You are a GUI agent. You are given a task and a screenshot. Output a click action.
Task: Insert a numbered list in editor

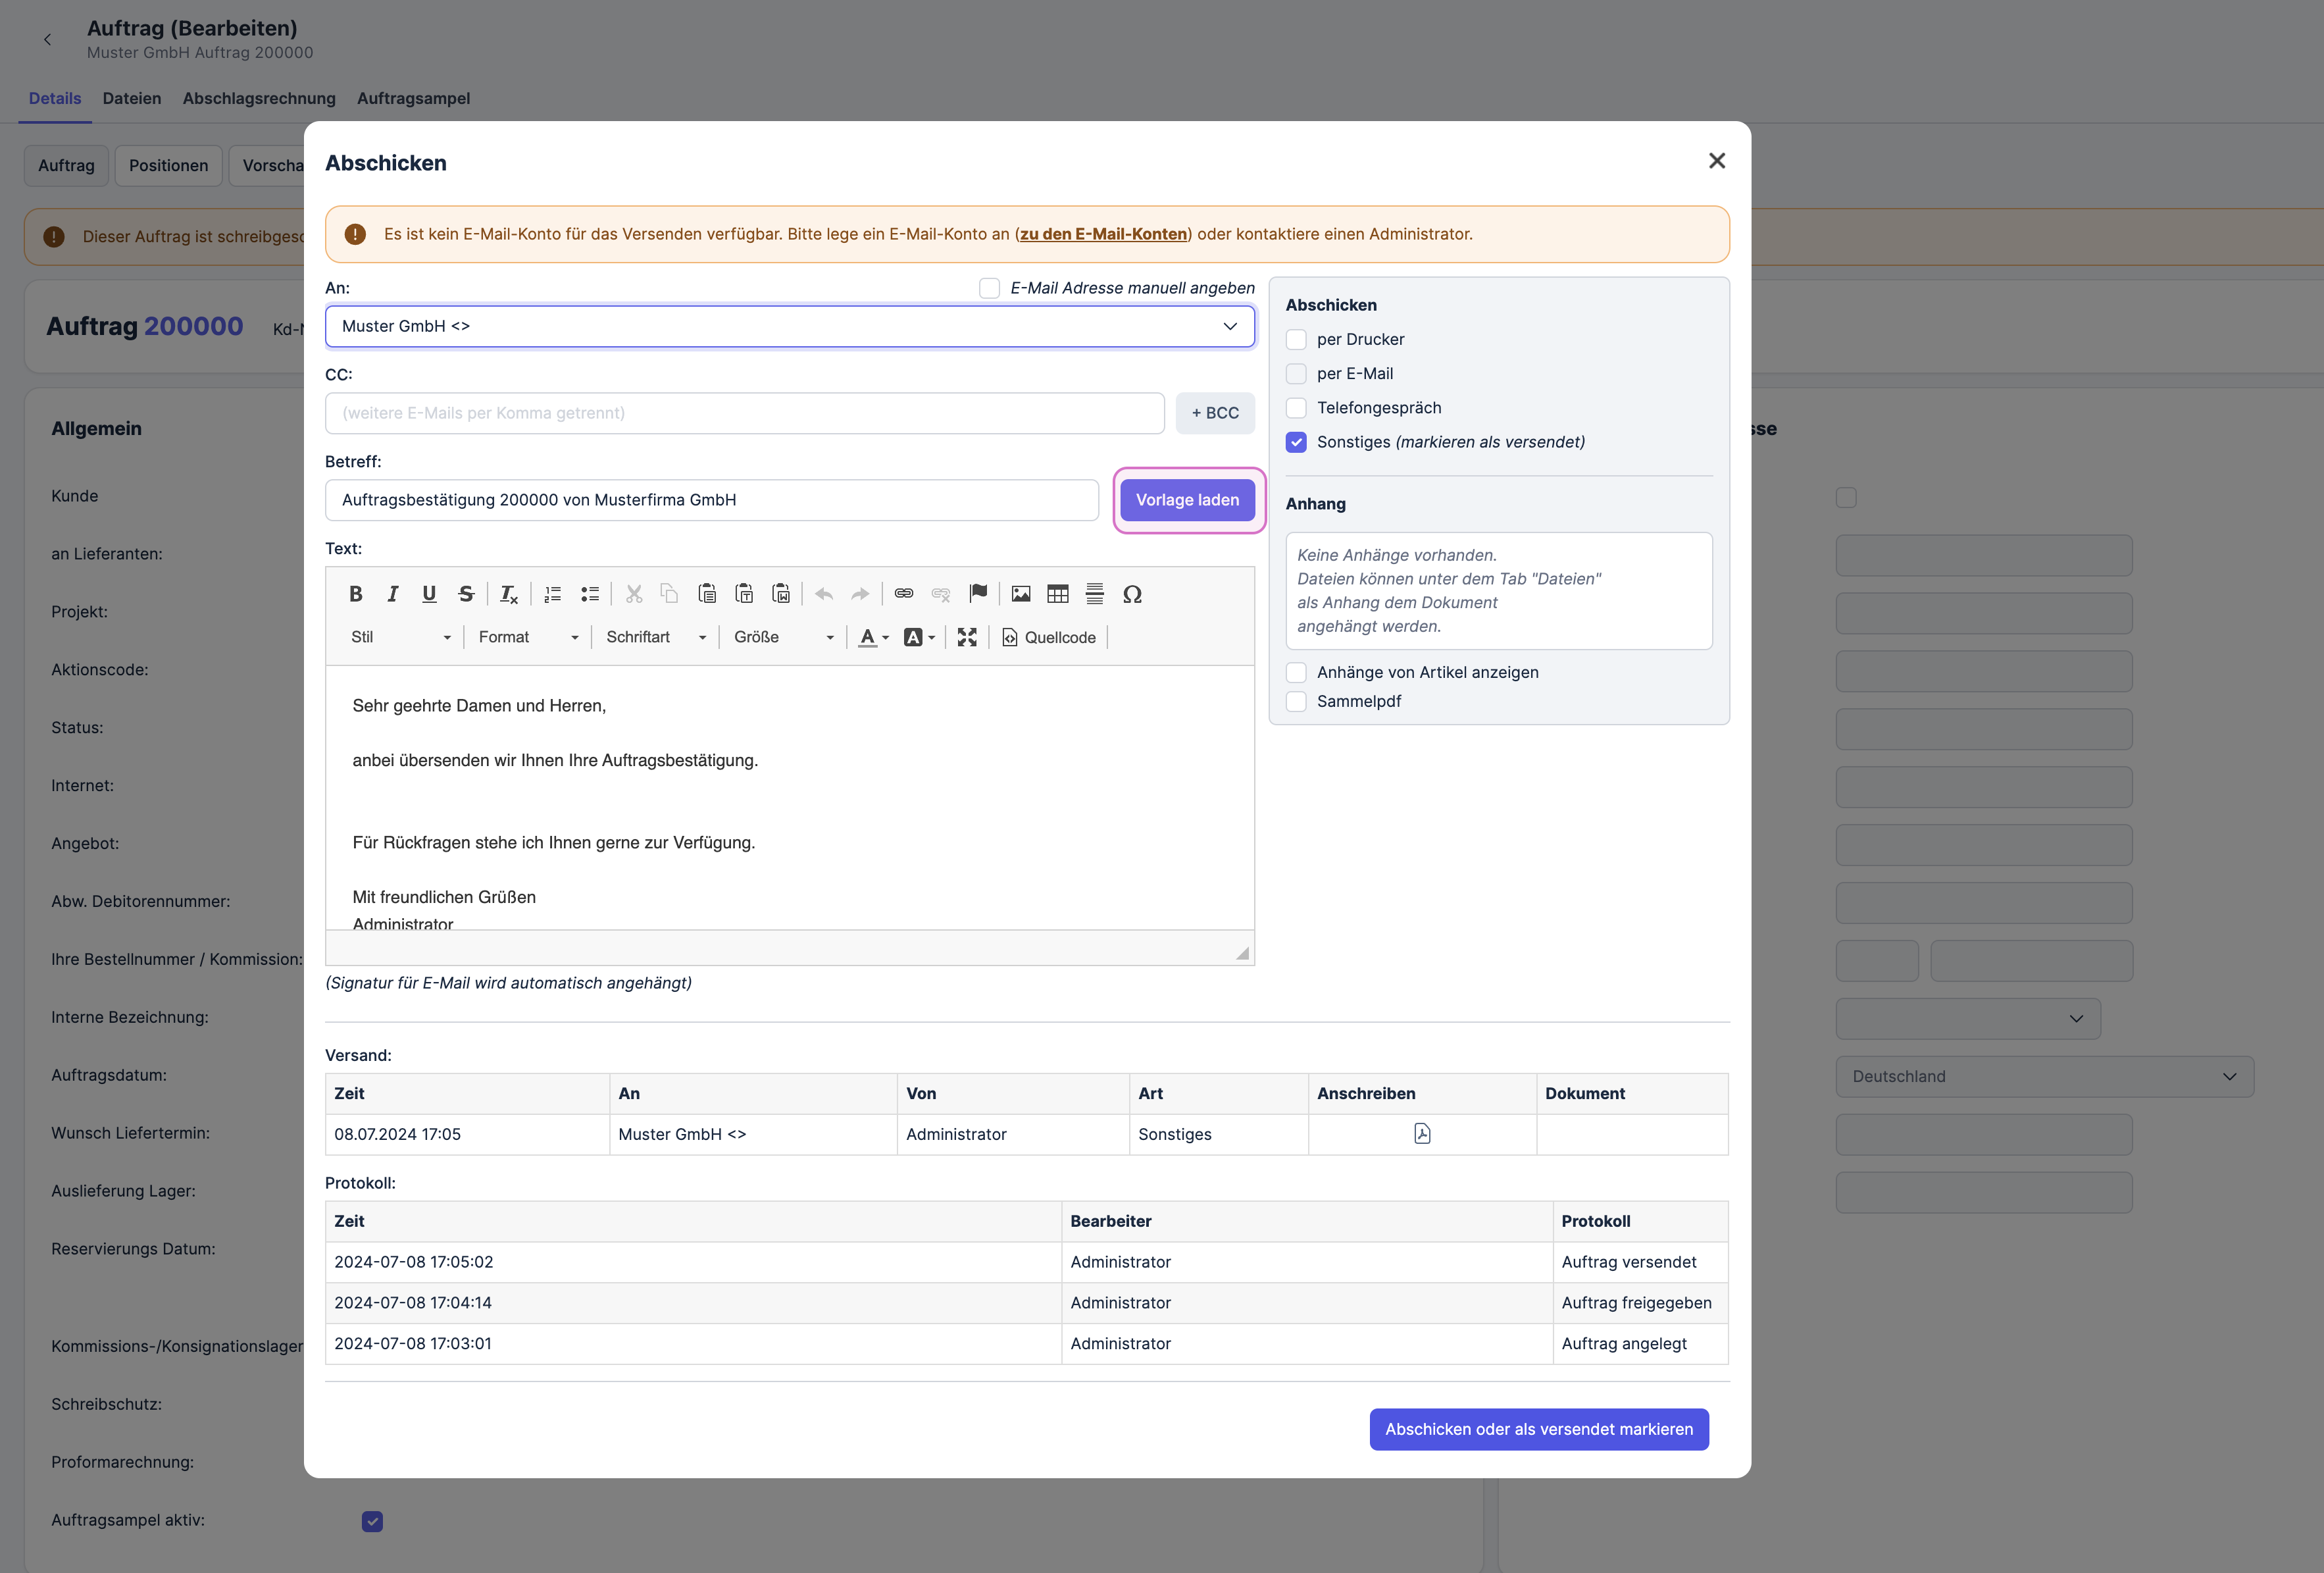tap(552, 594)
